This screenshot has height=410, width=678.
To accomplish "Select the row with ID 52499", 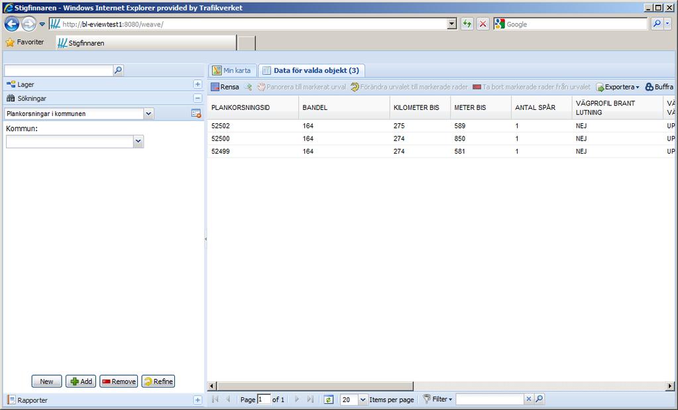I will [441, 151].
